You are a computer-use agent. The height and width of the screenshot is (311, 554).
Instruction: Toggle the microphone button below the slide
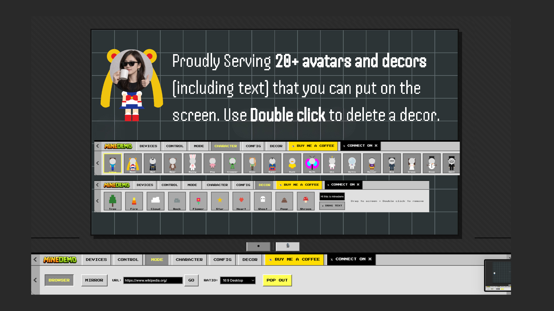point(288,246)
